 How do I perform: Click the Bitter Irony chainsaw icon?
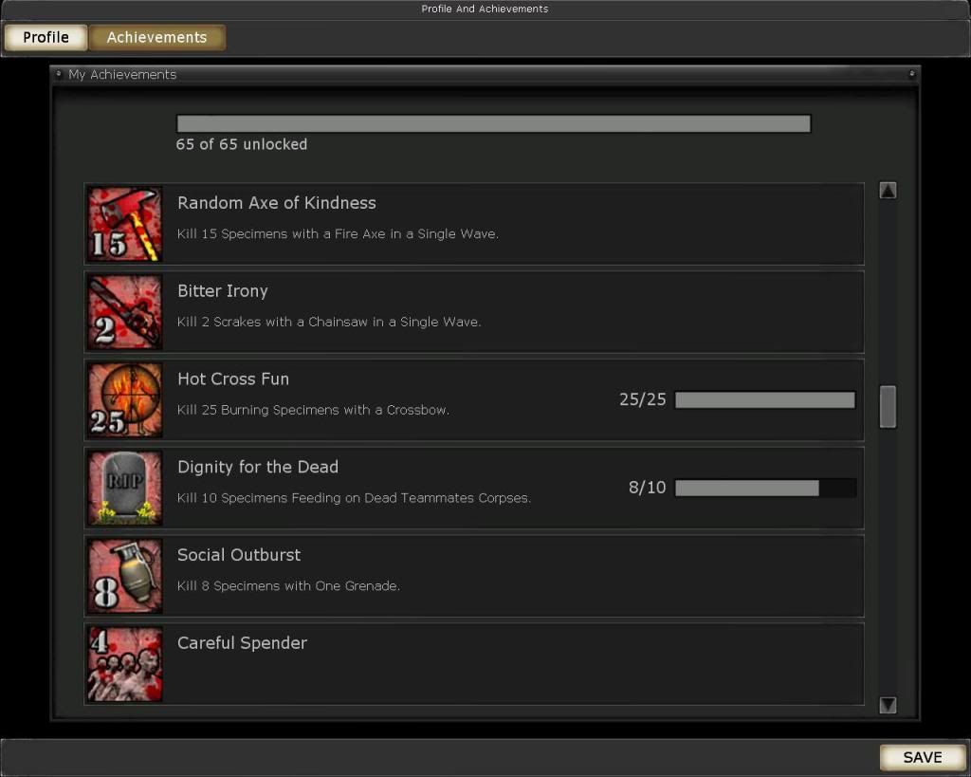click(x=124, y=312)
